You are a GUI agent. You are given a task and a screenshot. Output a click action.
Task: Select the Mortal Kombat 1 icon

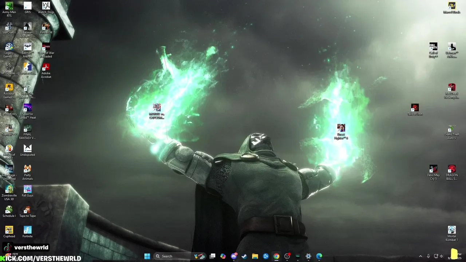pos(452,234)
